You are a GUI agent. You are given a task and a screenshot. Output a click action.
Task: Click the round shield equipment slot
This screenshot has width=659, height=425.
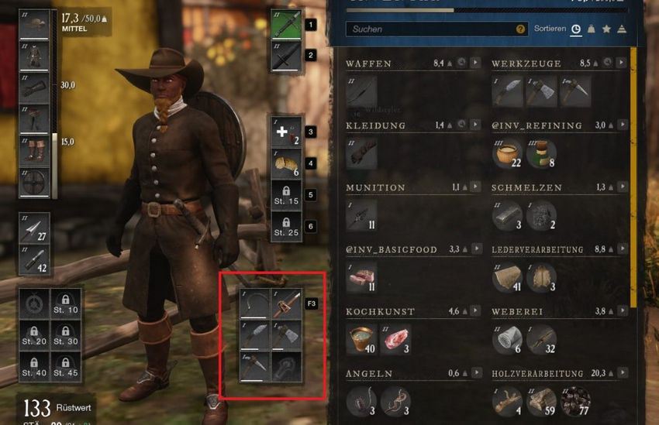pyautogui.click(x=34, y=183)
